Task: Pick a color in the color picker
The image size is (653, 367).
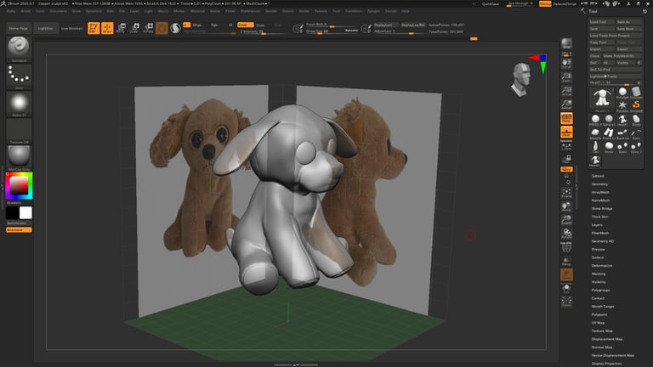Action: 18,186
